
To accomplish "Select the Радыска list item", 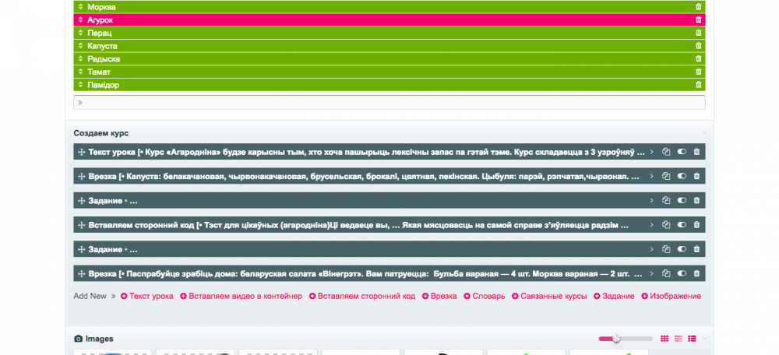I will [103, 59].
